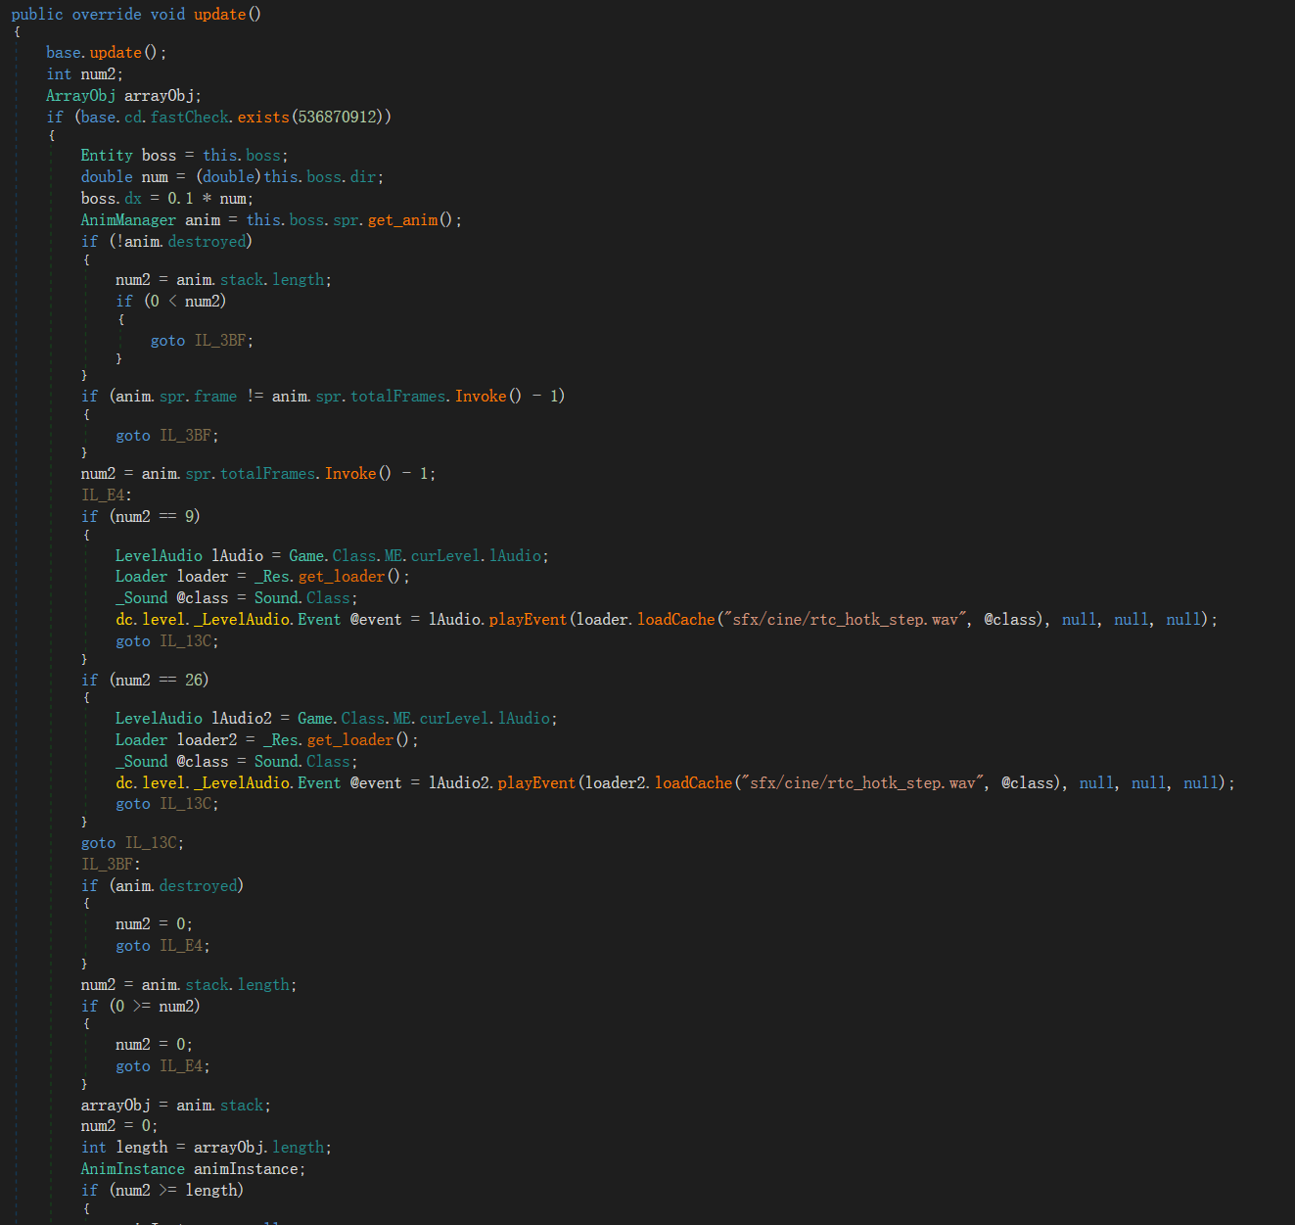The height and width of the screenshot is (1225, 1295).
Task: Click the 'Entity' type name
Action: click(x=107, y=156)
